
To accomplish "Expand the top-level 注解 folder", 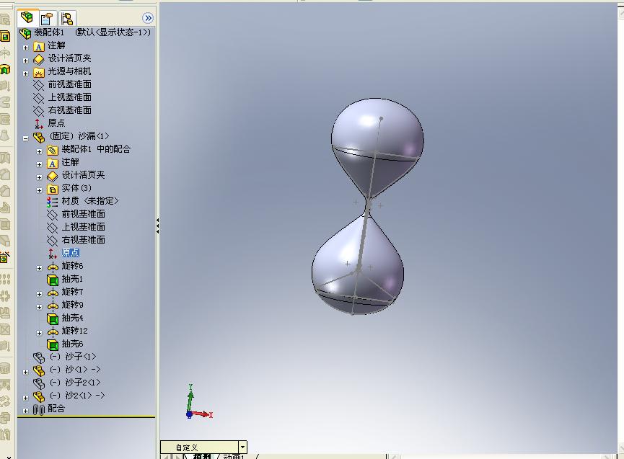I will coord(25,48).
